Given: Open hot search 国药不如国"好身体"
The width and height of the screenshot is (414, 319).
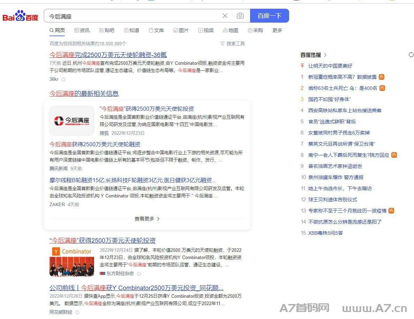Looking at the screenshot, I should point(330,99).
